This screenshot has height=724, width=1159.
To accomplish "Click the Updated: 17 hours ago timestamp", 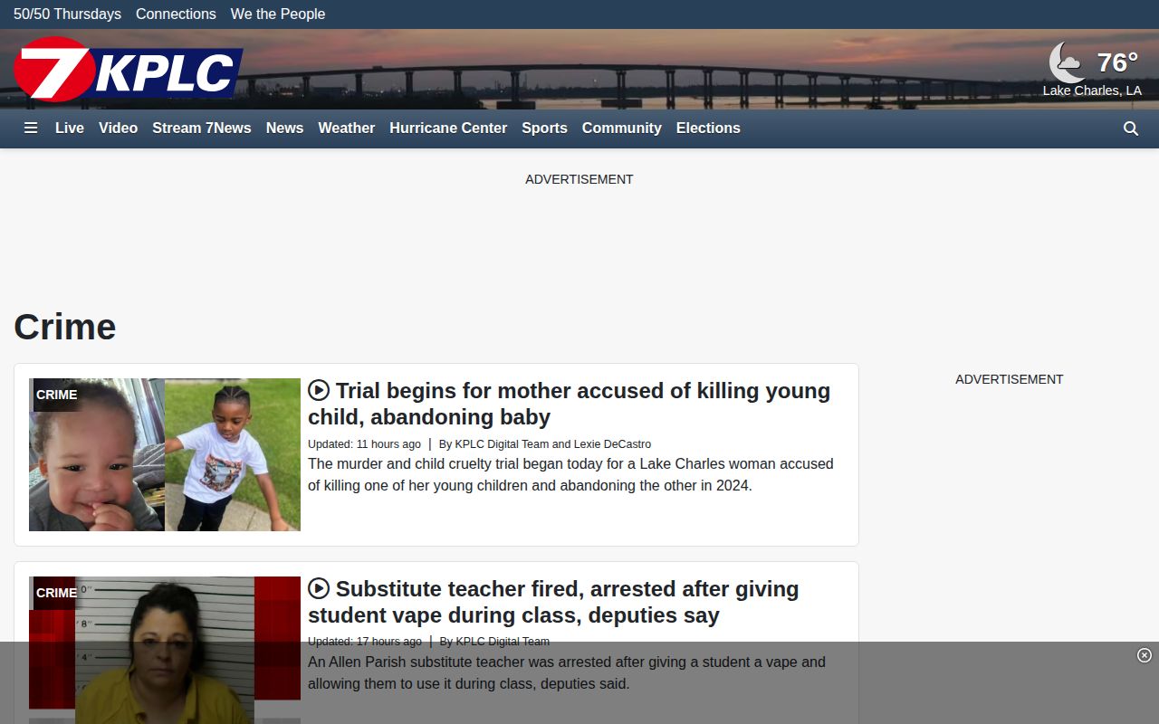I will [365, 642].
